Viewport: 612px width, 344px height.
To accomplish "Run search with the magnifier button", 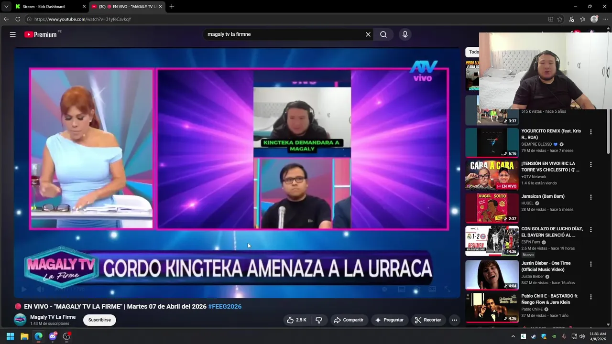I will coord(383,34).
